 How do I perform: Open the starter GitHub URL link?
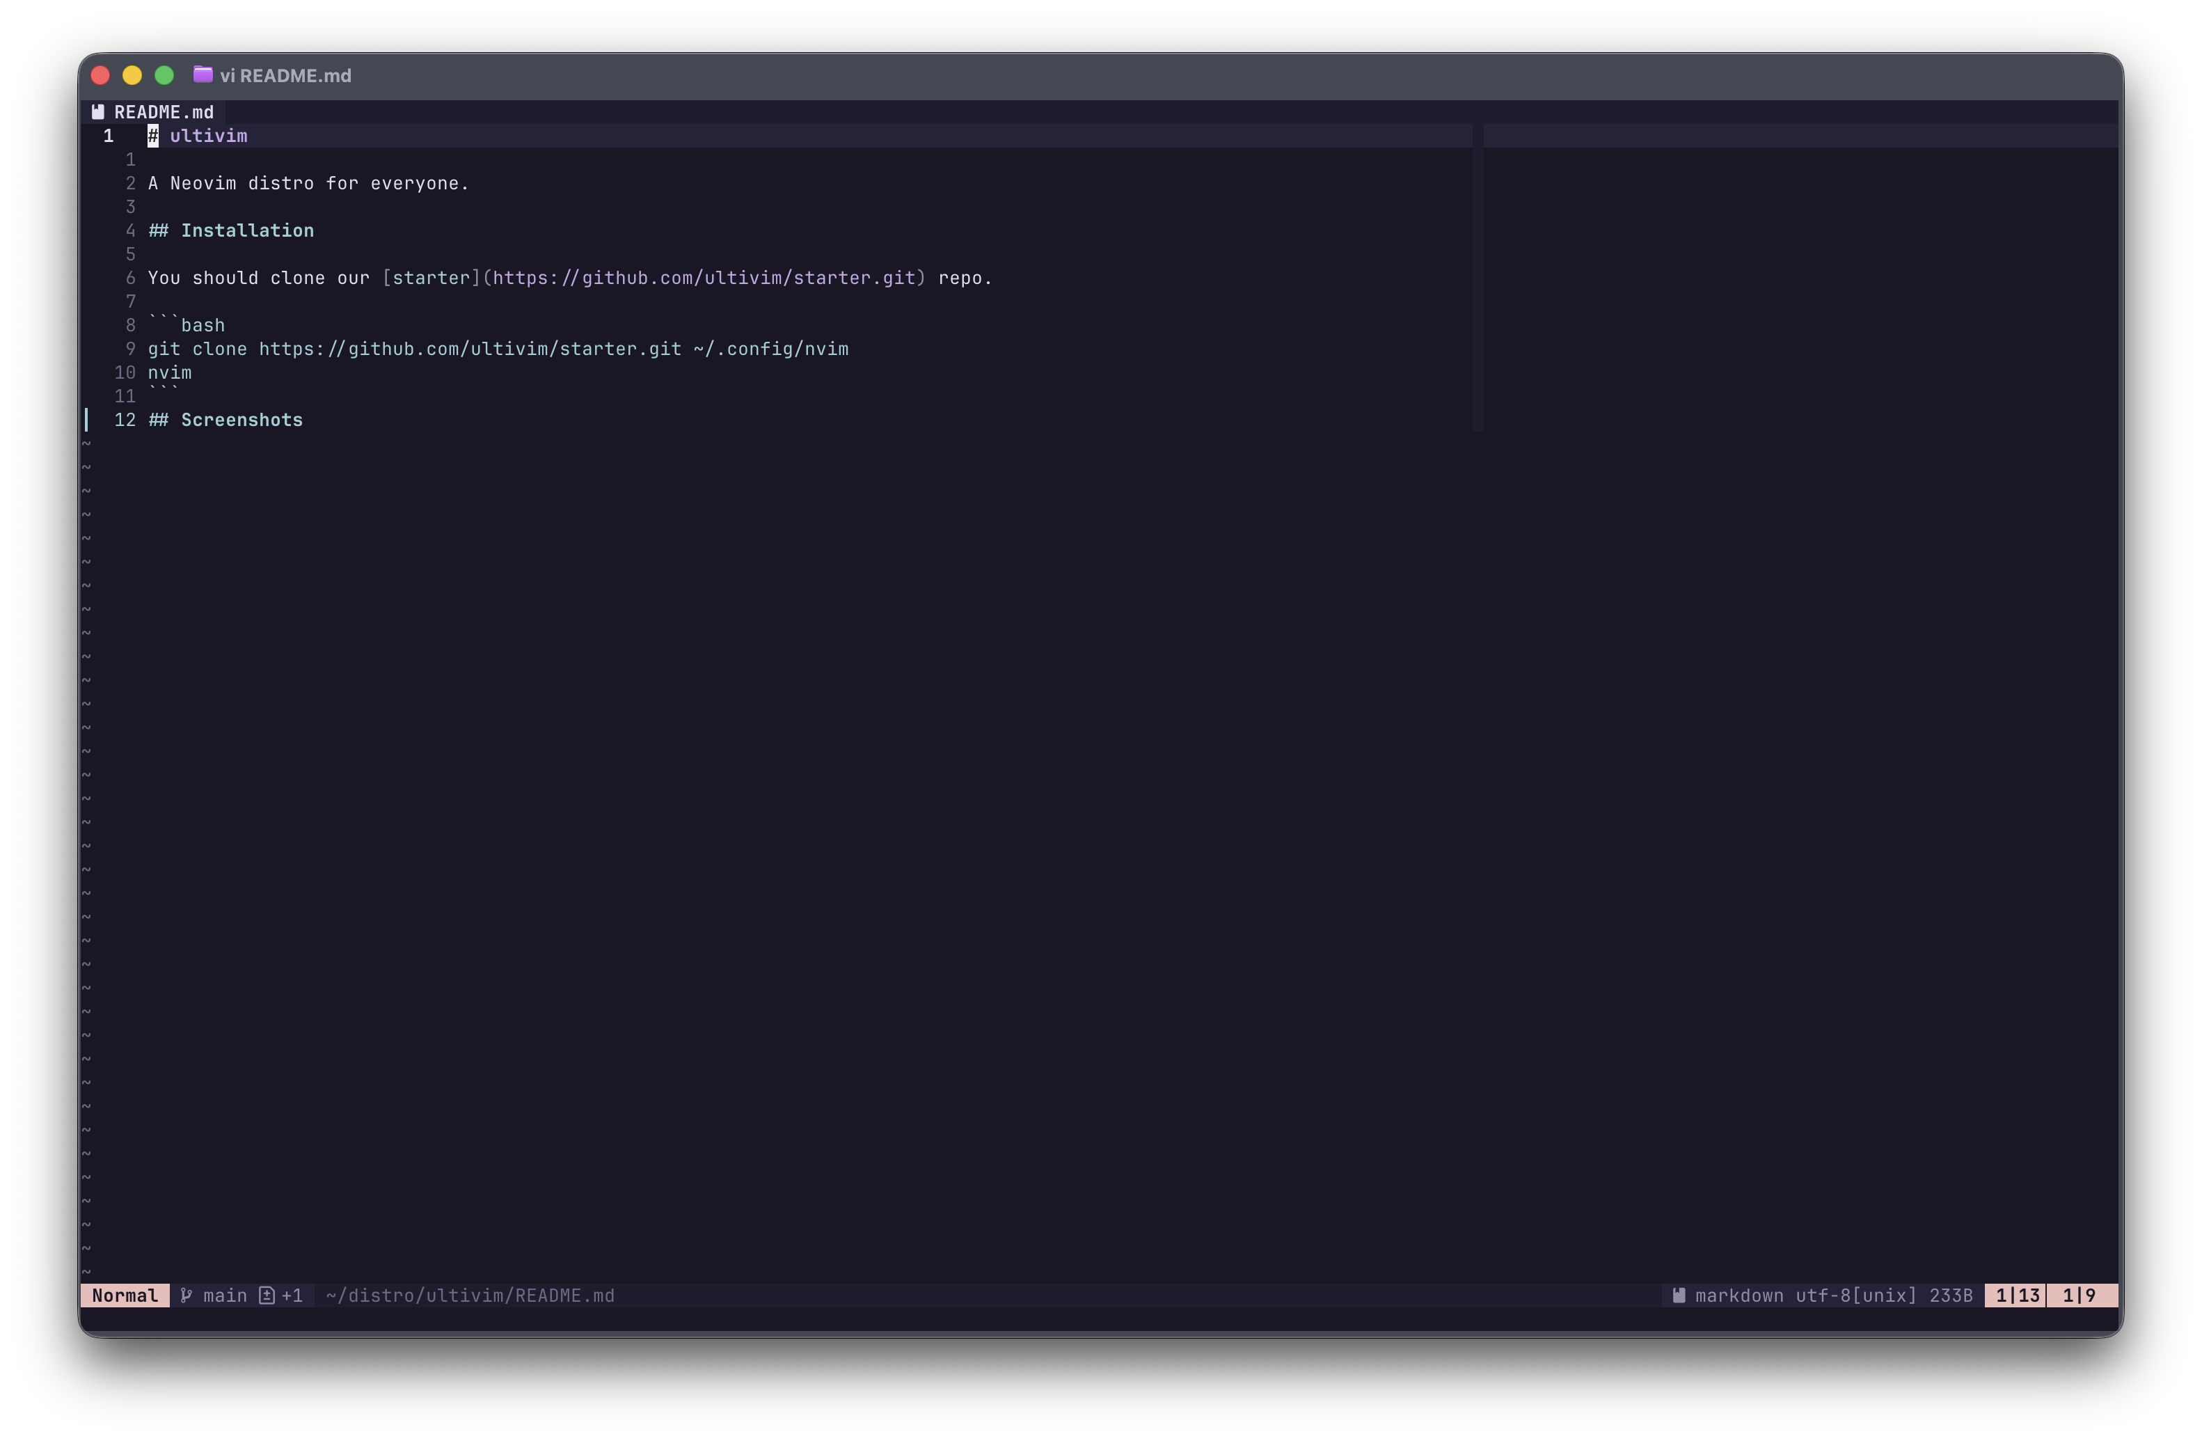tap(703, 278)
